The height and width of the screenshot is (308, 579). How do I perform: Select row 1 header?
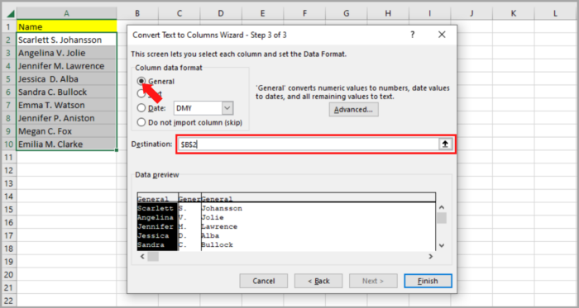8,26
